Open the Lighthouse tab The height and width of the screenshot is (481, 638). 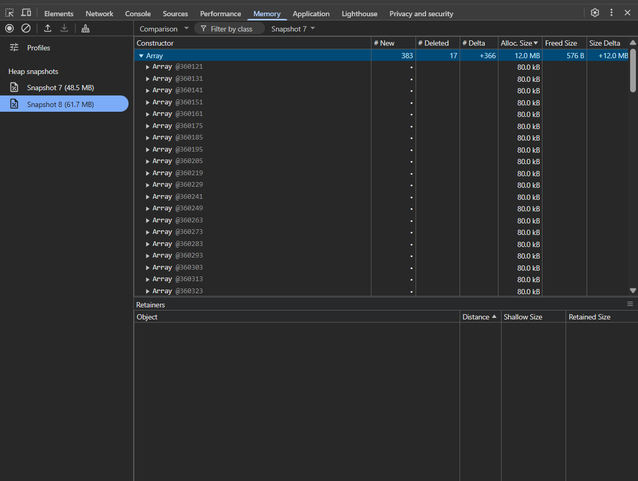[359, 14]
